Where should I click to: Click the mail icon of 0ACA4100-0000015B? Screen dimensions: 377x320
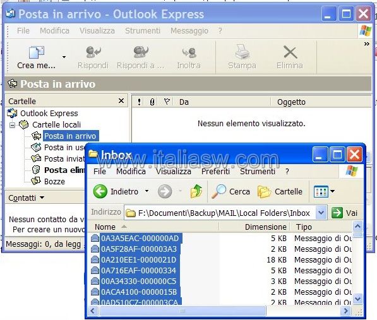[95, 292]
